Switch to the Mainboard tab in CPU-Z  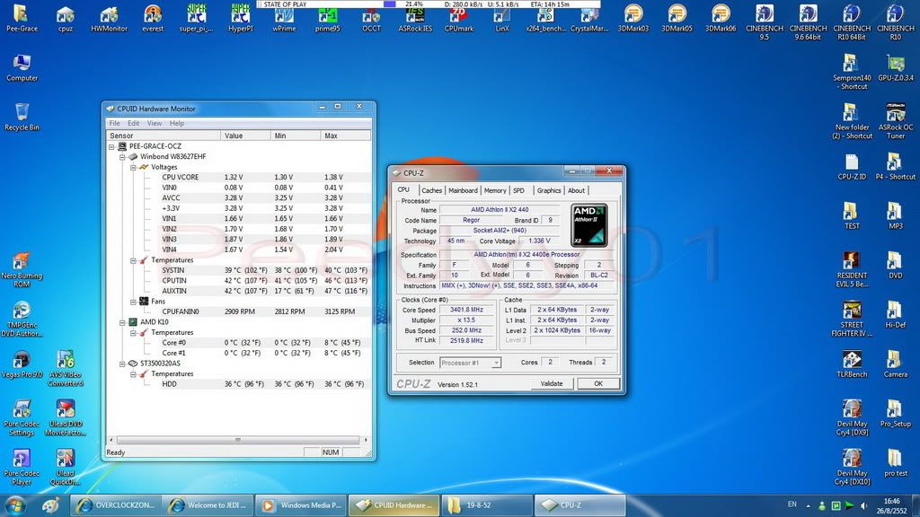pos(463,190)
